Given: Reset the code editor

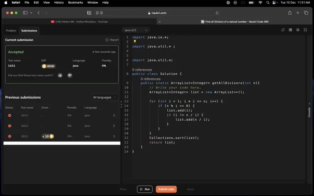Looking at the screenshot, I should (283, 30).
